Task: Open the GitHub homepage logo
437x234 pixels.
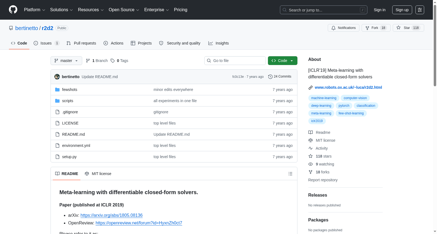Action: pyautogui.click(x=13, y=10)
